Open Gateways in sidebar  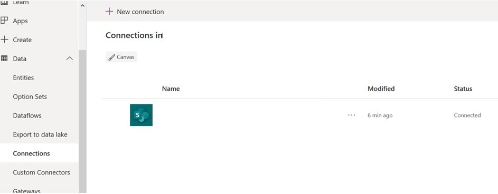coord(27,190)
